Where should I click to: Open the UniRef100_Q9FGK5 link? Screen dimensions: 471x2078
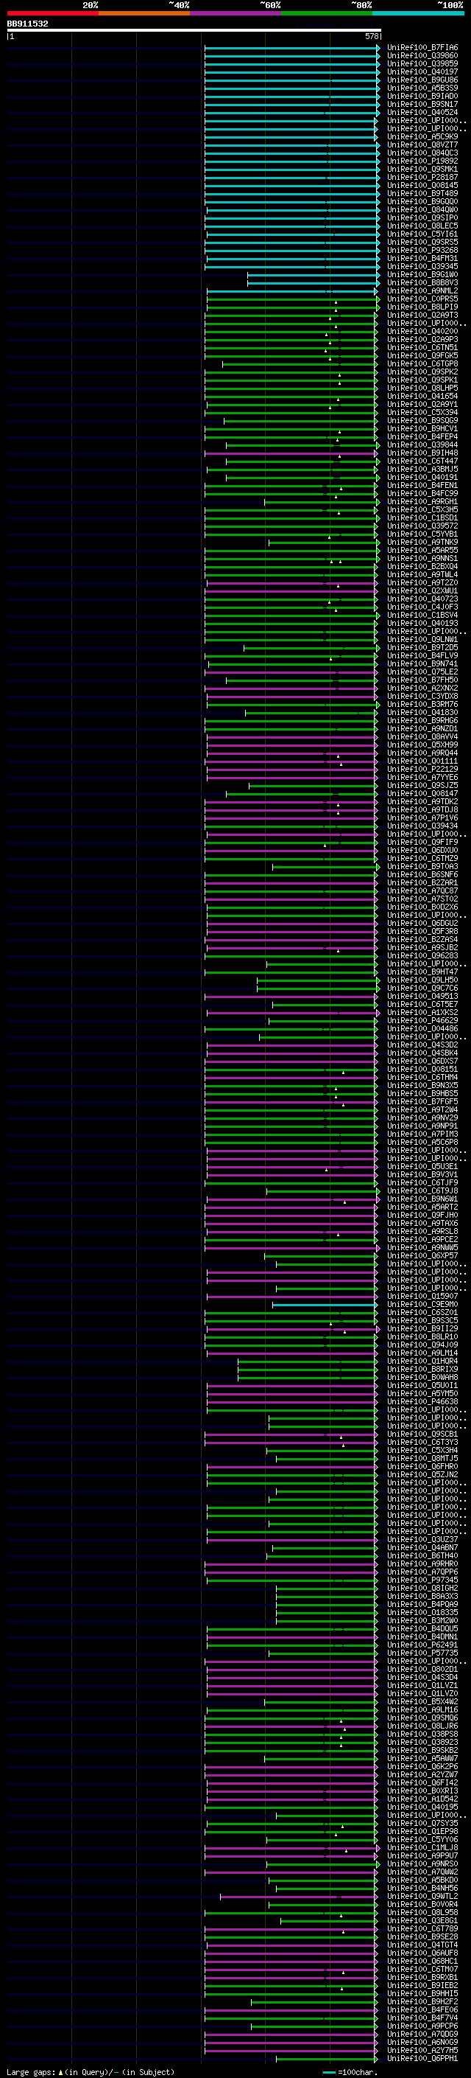point(422,356)
